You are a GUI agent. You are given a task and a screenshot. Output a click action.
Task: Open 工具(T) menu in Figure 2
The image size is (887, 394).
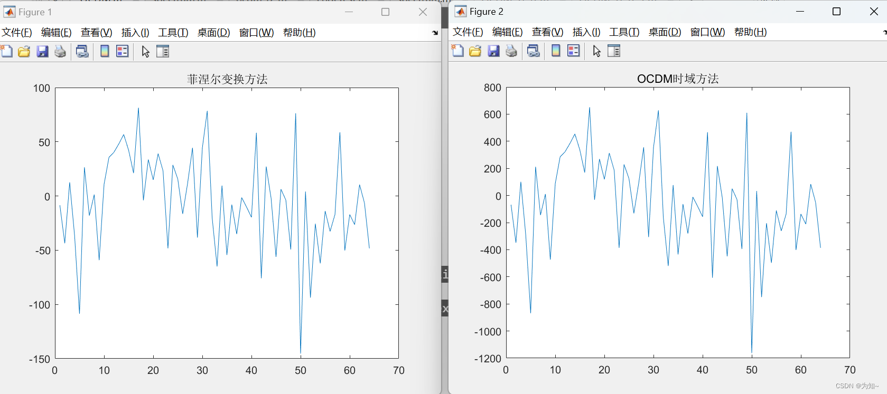pyautogui.click(x=624, y=32)
